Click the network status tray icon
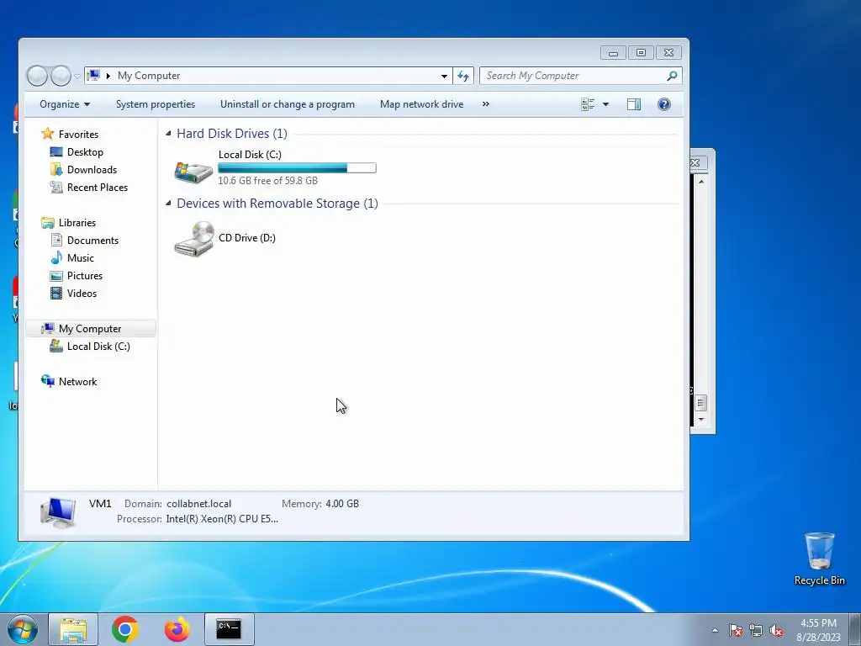Screen dimensions: 861x646 [756, 630]
